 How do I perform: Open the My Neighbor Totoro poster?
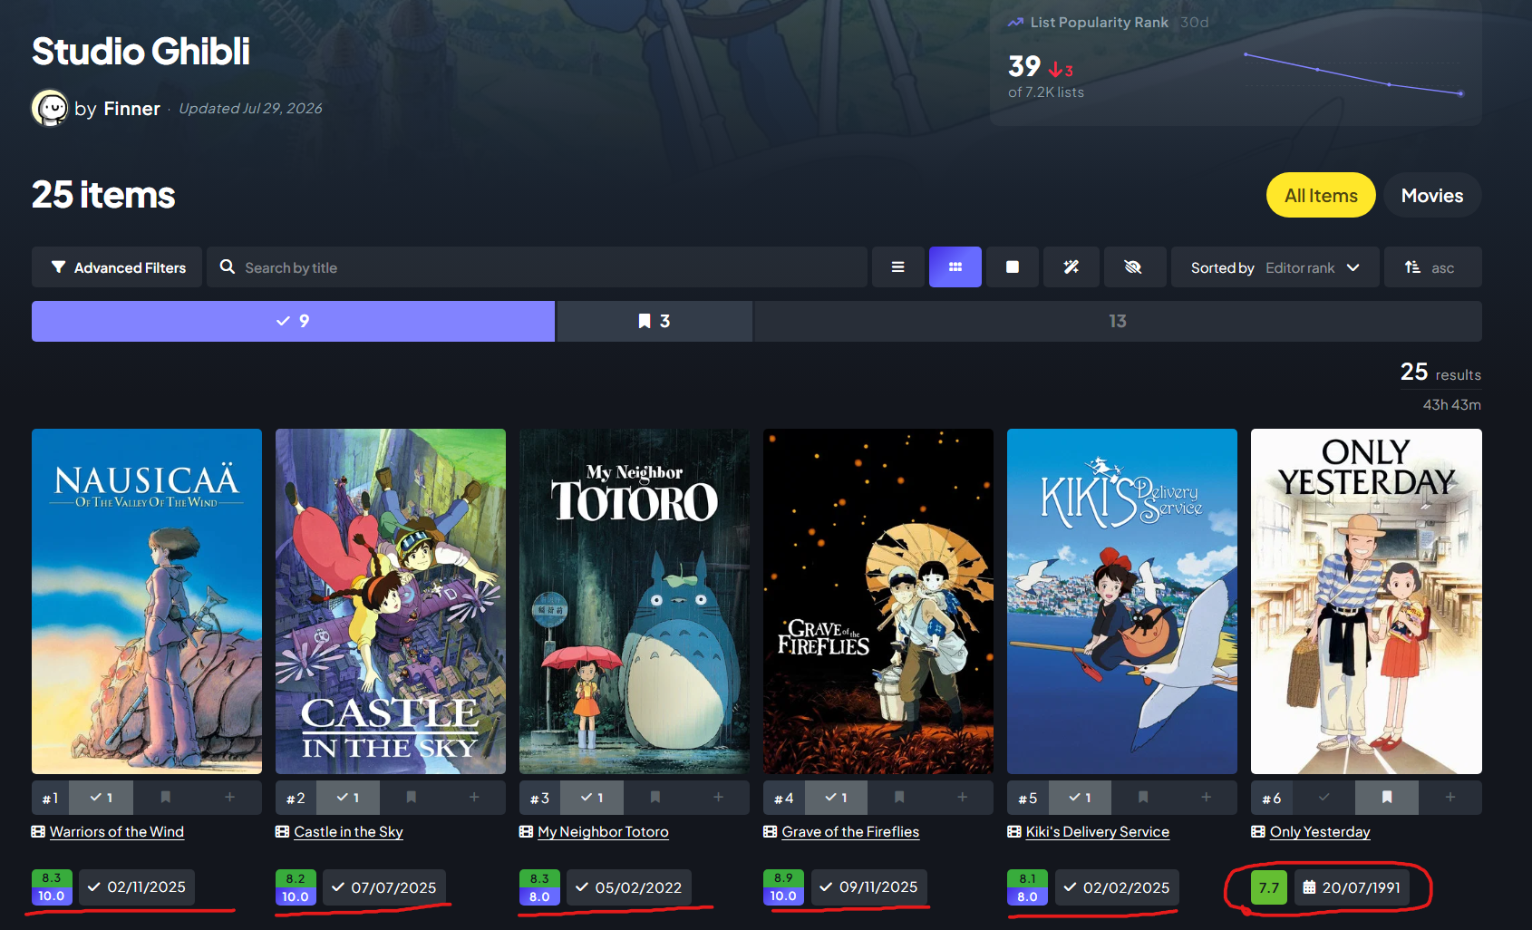tap(635, 601)
